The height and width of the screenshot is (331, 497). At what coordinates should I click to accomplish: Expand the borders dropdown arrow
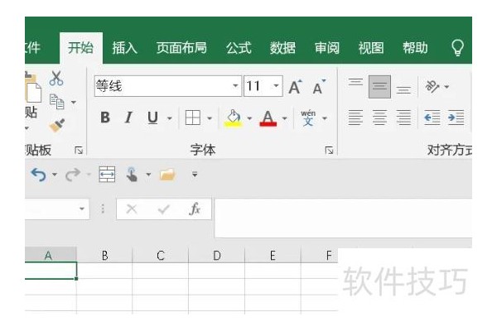(210, 118)
